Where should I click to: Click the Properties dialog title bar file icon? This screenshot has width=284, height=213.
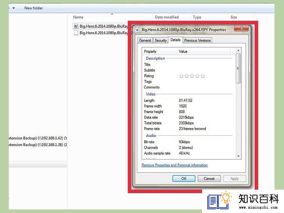pyautogui.click(x=137, y=30)
